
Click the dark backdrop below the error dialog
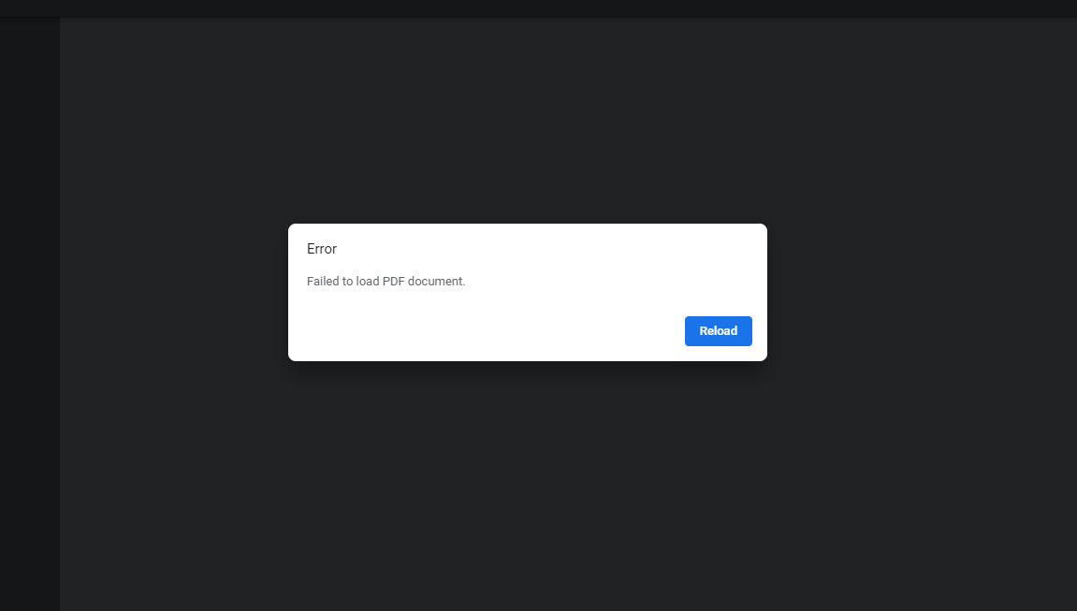coord(528,487)
